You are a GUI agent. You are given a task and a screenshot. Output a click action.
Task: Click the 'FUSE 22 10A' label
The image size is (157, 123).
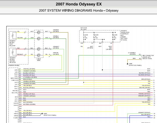click(115, 36)
